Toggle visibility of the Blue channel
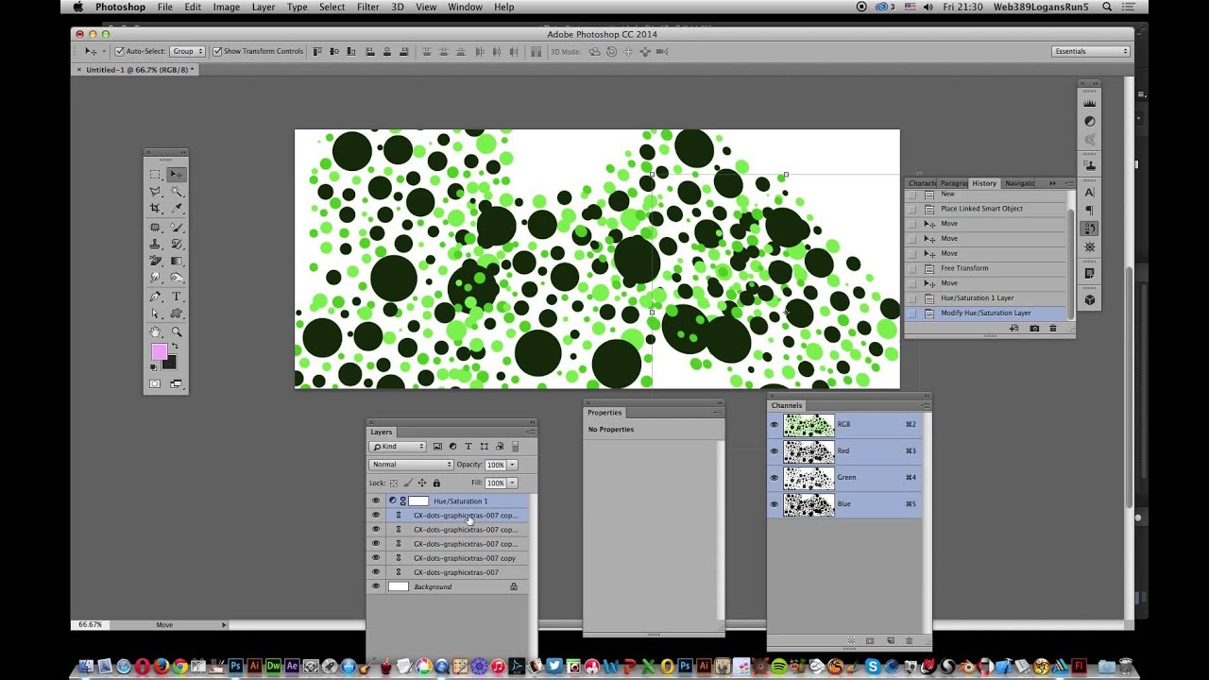Image resolution: width=1209 pixels, height=680 pixels. click(x=775, y=503)
